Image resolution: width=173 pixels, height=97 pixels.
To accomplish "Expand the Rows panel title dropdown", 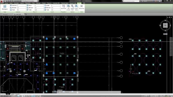I will pyautogui.click(x=35, y=12).
